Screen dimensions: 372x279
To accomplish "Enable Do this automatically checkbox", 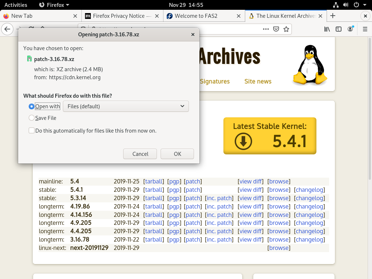I will click(32, 130).
